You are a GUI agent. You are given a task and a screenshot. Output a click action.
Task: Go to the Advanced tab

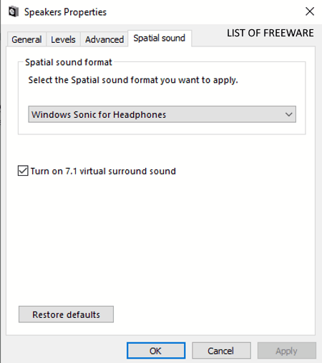click(104, 39)
